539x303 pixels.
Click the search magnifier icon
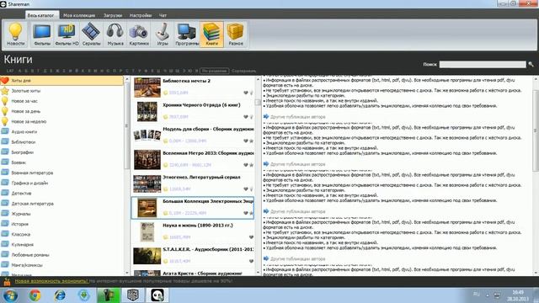pyautogui.click(x=531, y=64)
